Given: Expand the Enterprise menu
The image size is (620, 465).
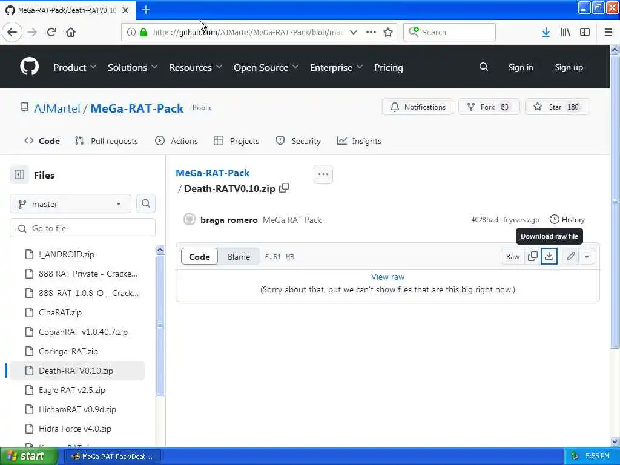Looking at the screenshot, I should (x=336, y=68).
